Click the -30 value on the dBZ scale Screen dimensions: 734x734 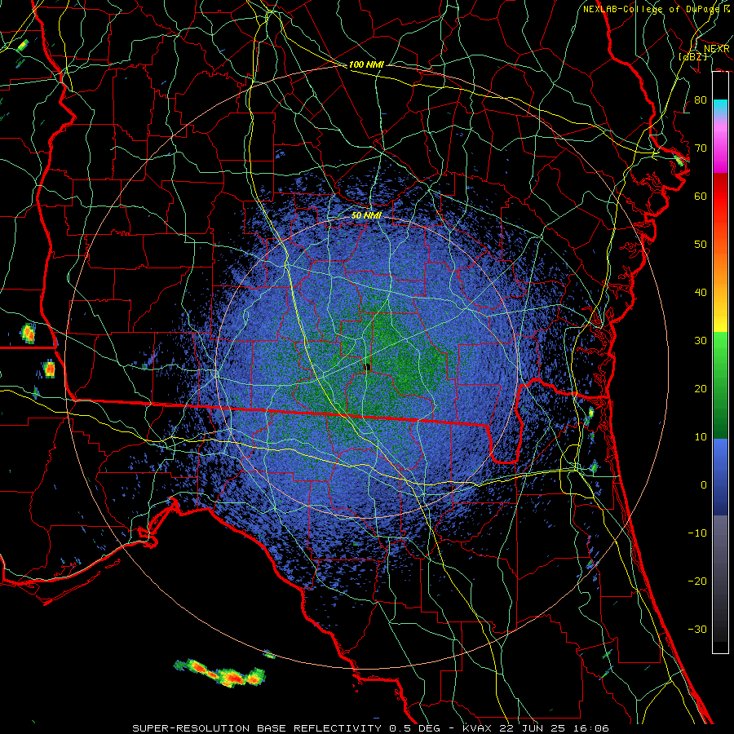coord(697,629)
